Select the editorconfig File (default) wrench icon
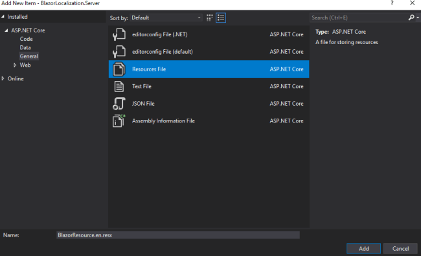The height and width of the screenshot is (256, 421). [119, 52]
